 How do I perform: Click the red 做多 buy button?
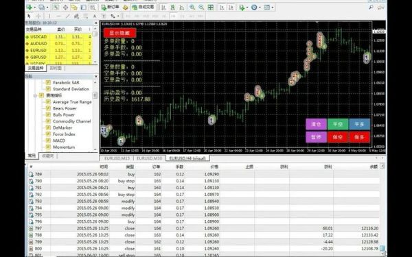pyautogui.click(x=359, y=137)
